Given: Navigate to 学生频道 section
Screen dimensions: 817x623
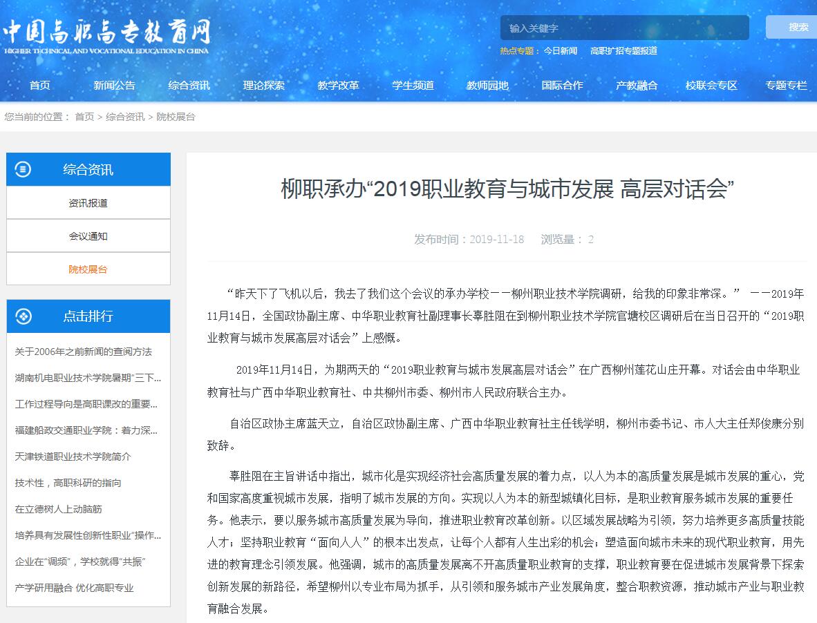Looking at the screenshot, I should pos(413,86).
